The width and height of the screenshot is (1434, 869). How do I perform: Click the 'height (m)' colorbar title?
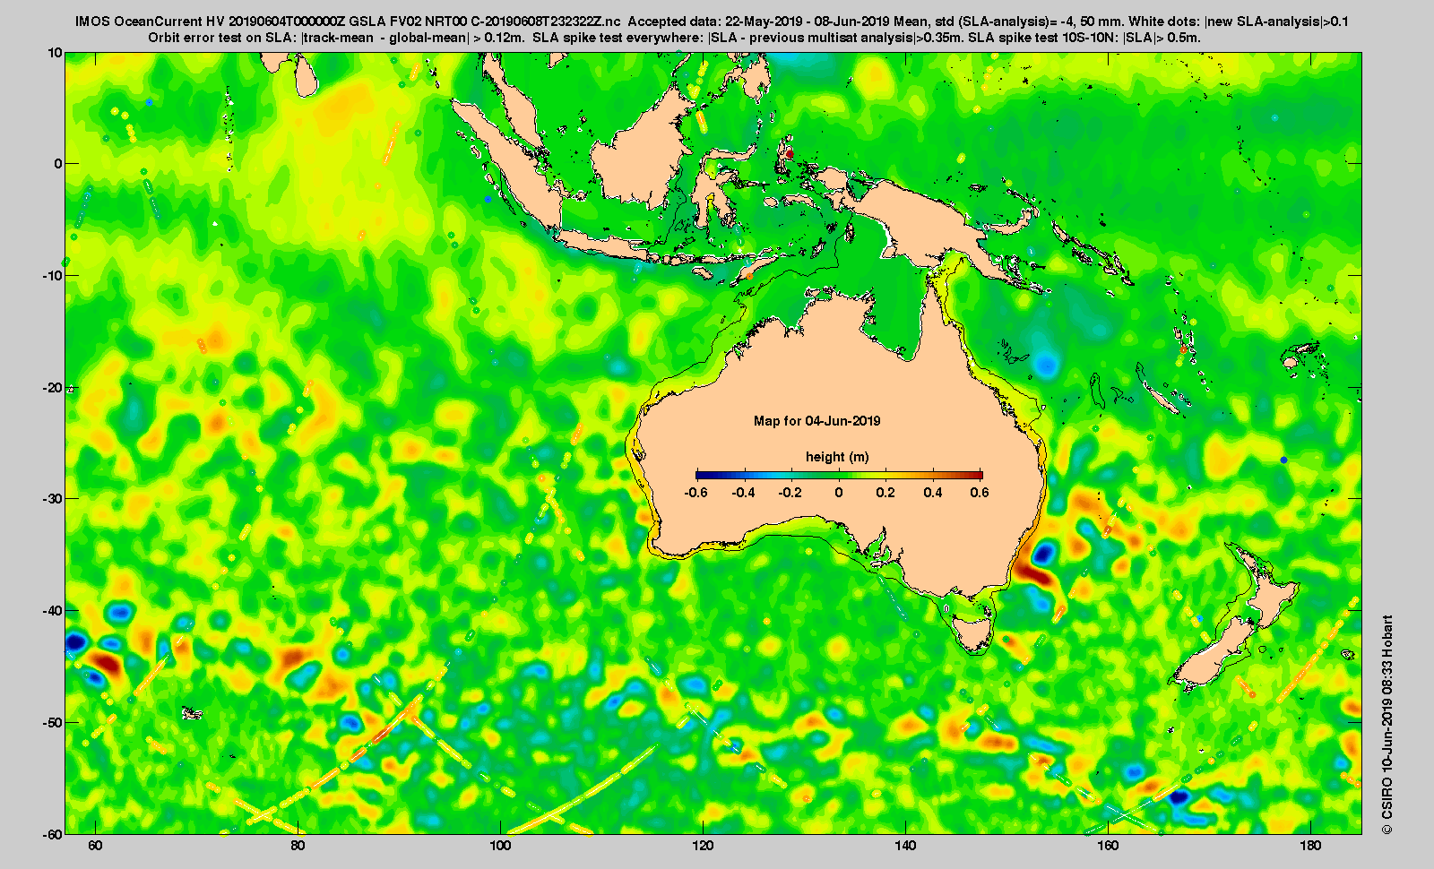pos(837,457)
